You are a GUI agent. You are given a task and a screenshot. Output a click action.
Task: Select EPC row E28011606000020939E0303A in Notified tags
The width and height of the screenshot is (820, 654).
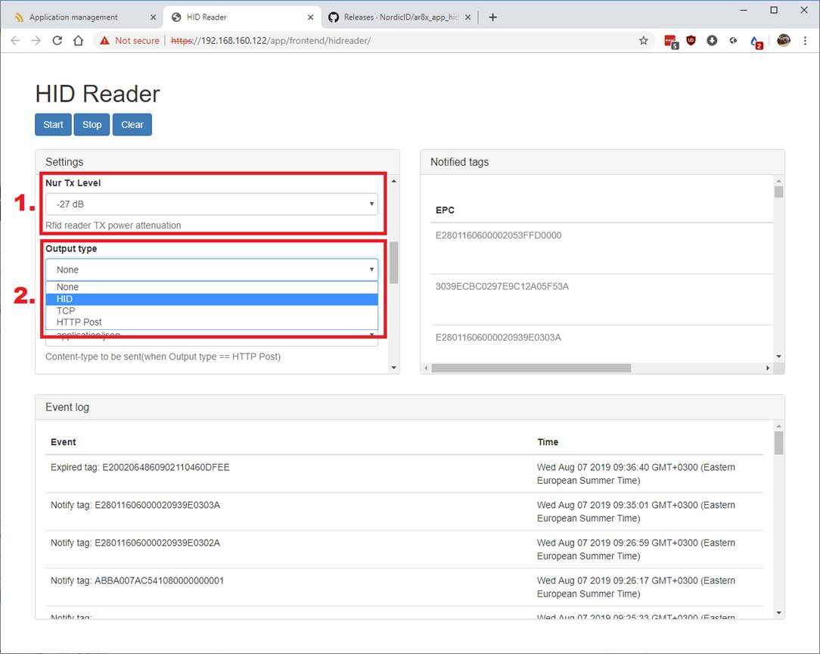[499, 338]
